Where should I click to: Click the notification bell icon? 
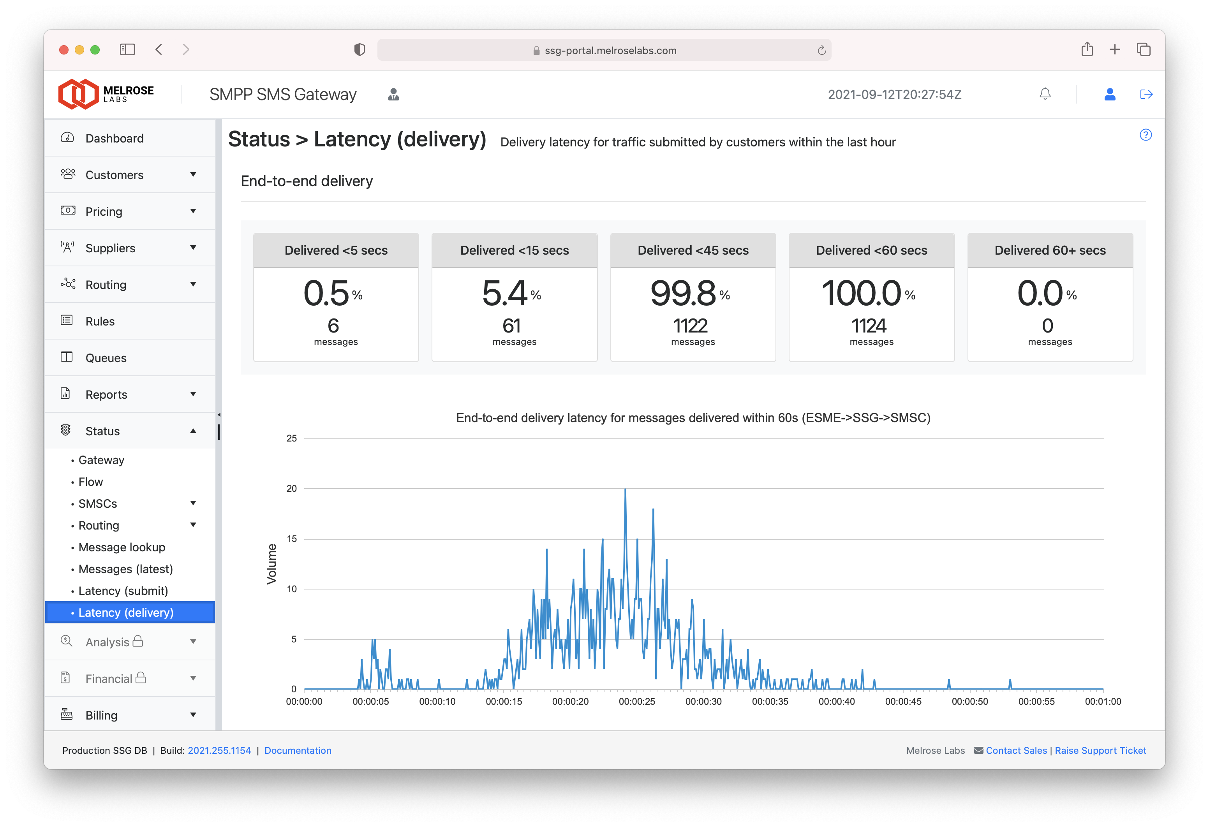point(1045,94)
